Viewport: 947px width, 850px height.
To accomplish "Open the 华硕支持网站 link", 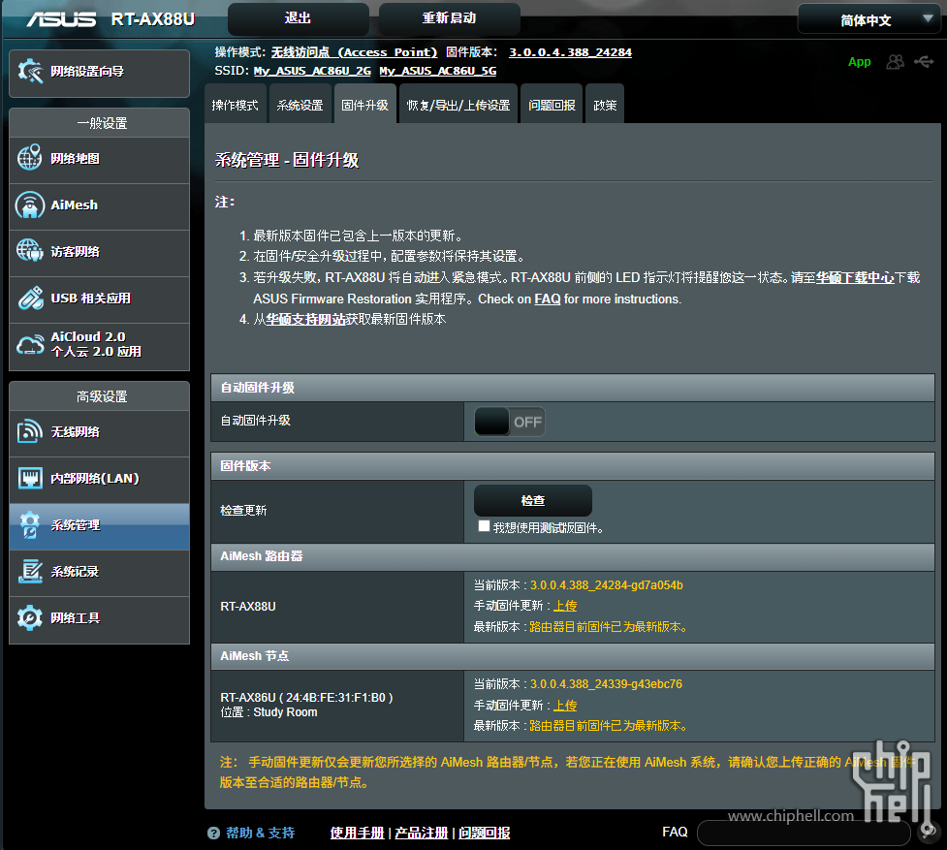I will [x=305, y=319].
